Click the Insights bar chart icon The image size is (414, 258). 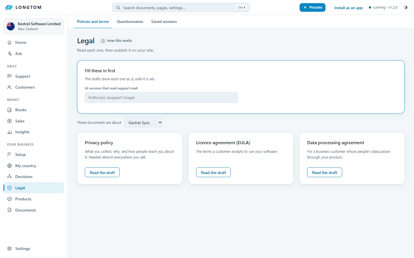(9, 132)
